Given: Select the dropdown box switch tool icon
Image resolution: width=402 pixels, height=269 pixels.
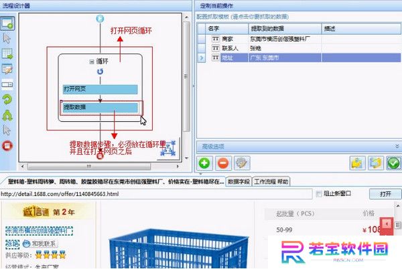Looking at the screenshot, I should [7, 84].
